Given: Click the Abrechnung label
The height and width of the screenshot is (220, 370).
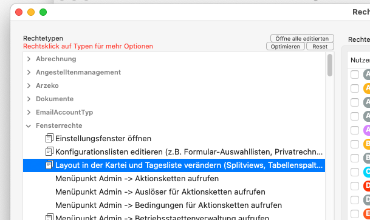Looking at the screenshot, I should click(56, 59).
